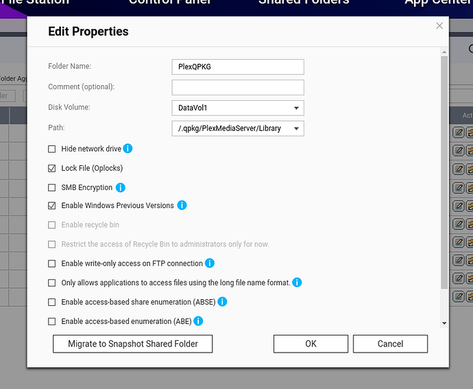Click the Folder Name input field

238,67
